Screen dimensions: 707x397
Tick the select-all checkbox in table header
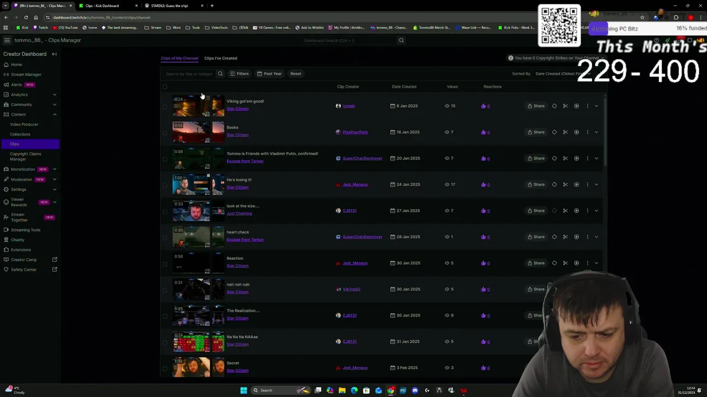click(165, 87)
